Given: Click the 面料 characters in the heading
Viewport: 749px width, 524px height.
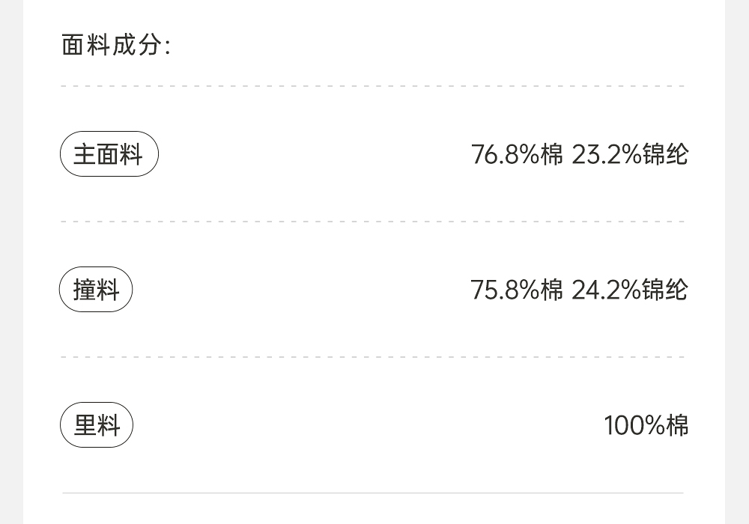Looking at the screenshot, I should [x=86, y=46].
